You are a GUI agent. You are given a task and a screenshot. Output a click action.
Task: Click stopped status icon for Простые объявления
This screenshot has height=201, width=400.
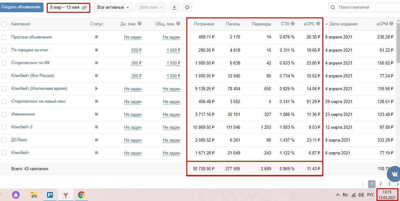tap(96, 37)
